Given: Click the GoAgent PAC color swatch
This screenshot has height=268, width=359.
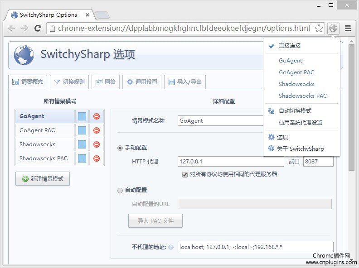Looking at the screenshot, I should click(82, 130).
